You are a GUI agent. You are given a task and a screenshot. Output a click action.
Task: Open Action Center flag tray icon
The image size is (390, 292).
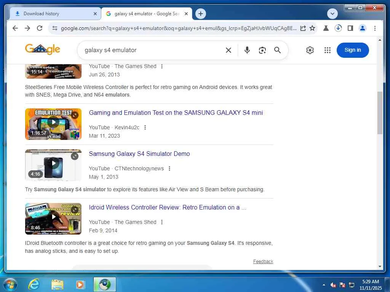click(x=342, y=285)
